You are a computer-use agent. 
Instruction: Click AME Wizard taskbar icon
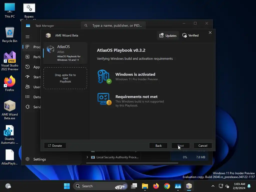pyautogui.click(x=189, y=186)
